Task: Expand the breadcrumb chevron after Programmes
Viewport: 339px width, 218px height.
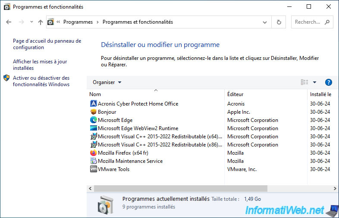Action: click(x=97, y=22)
